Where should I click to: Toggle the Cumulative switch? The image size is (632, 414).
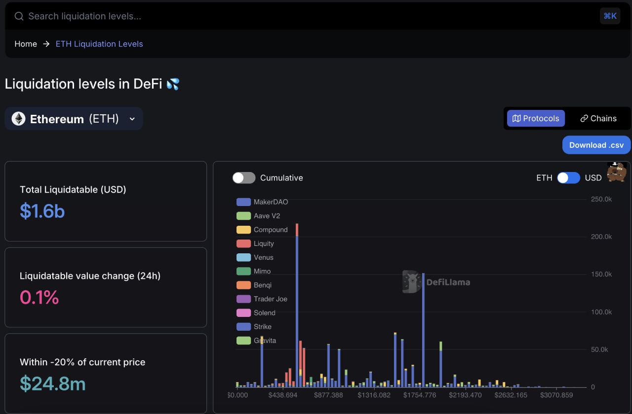click(x=244, y=178)
